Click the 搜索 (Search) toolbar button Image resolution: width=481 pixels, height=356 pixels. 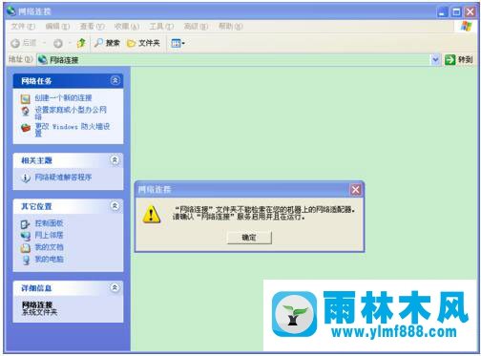click(x=107, y=43)
